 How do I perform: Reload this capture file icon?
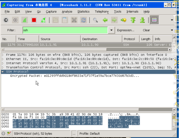[84, 20]
